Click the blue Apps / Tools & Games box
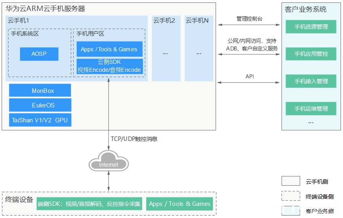 click(x=109, y=49)
